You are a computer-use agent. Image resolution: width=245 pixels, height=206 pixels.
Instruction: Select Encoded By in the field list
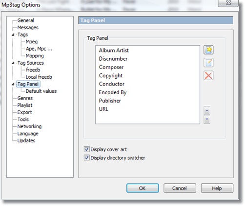113,92
